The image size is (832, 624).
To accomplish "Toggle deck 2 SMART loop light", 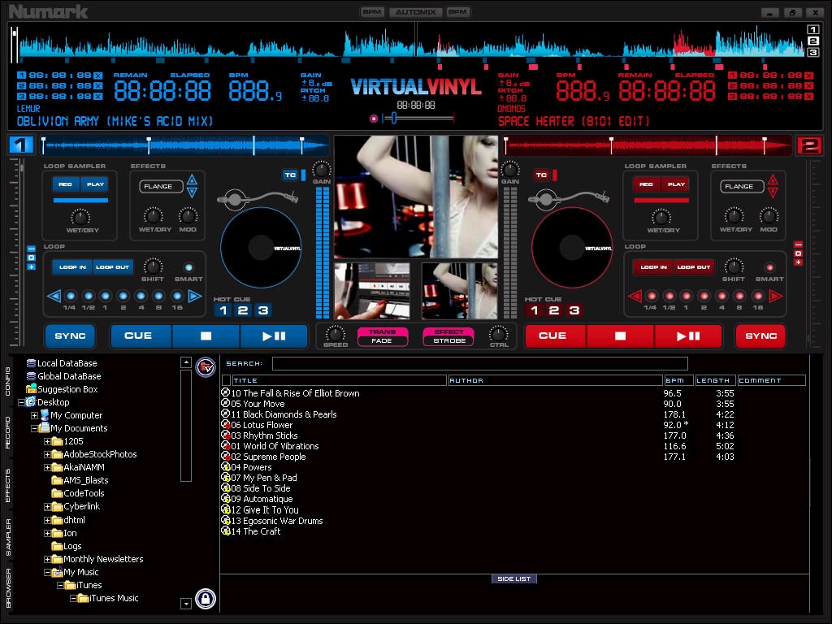I will coord(769,267).
